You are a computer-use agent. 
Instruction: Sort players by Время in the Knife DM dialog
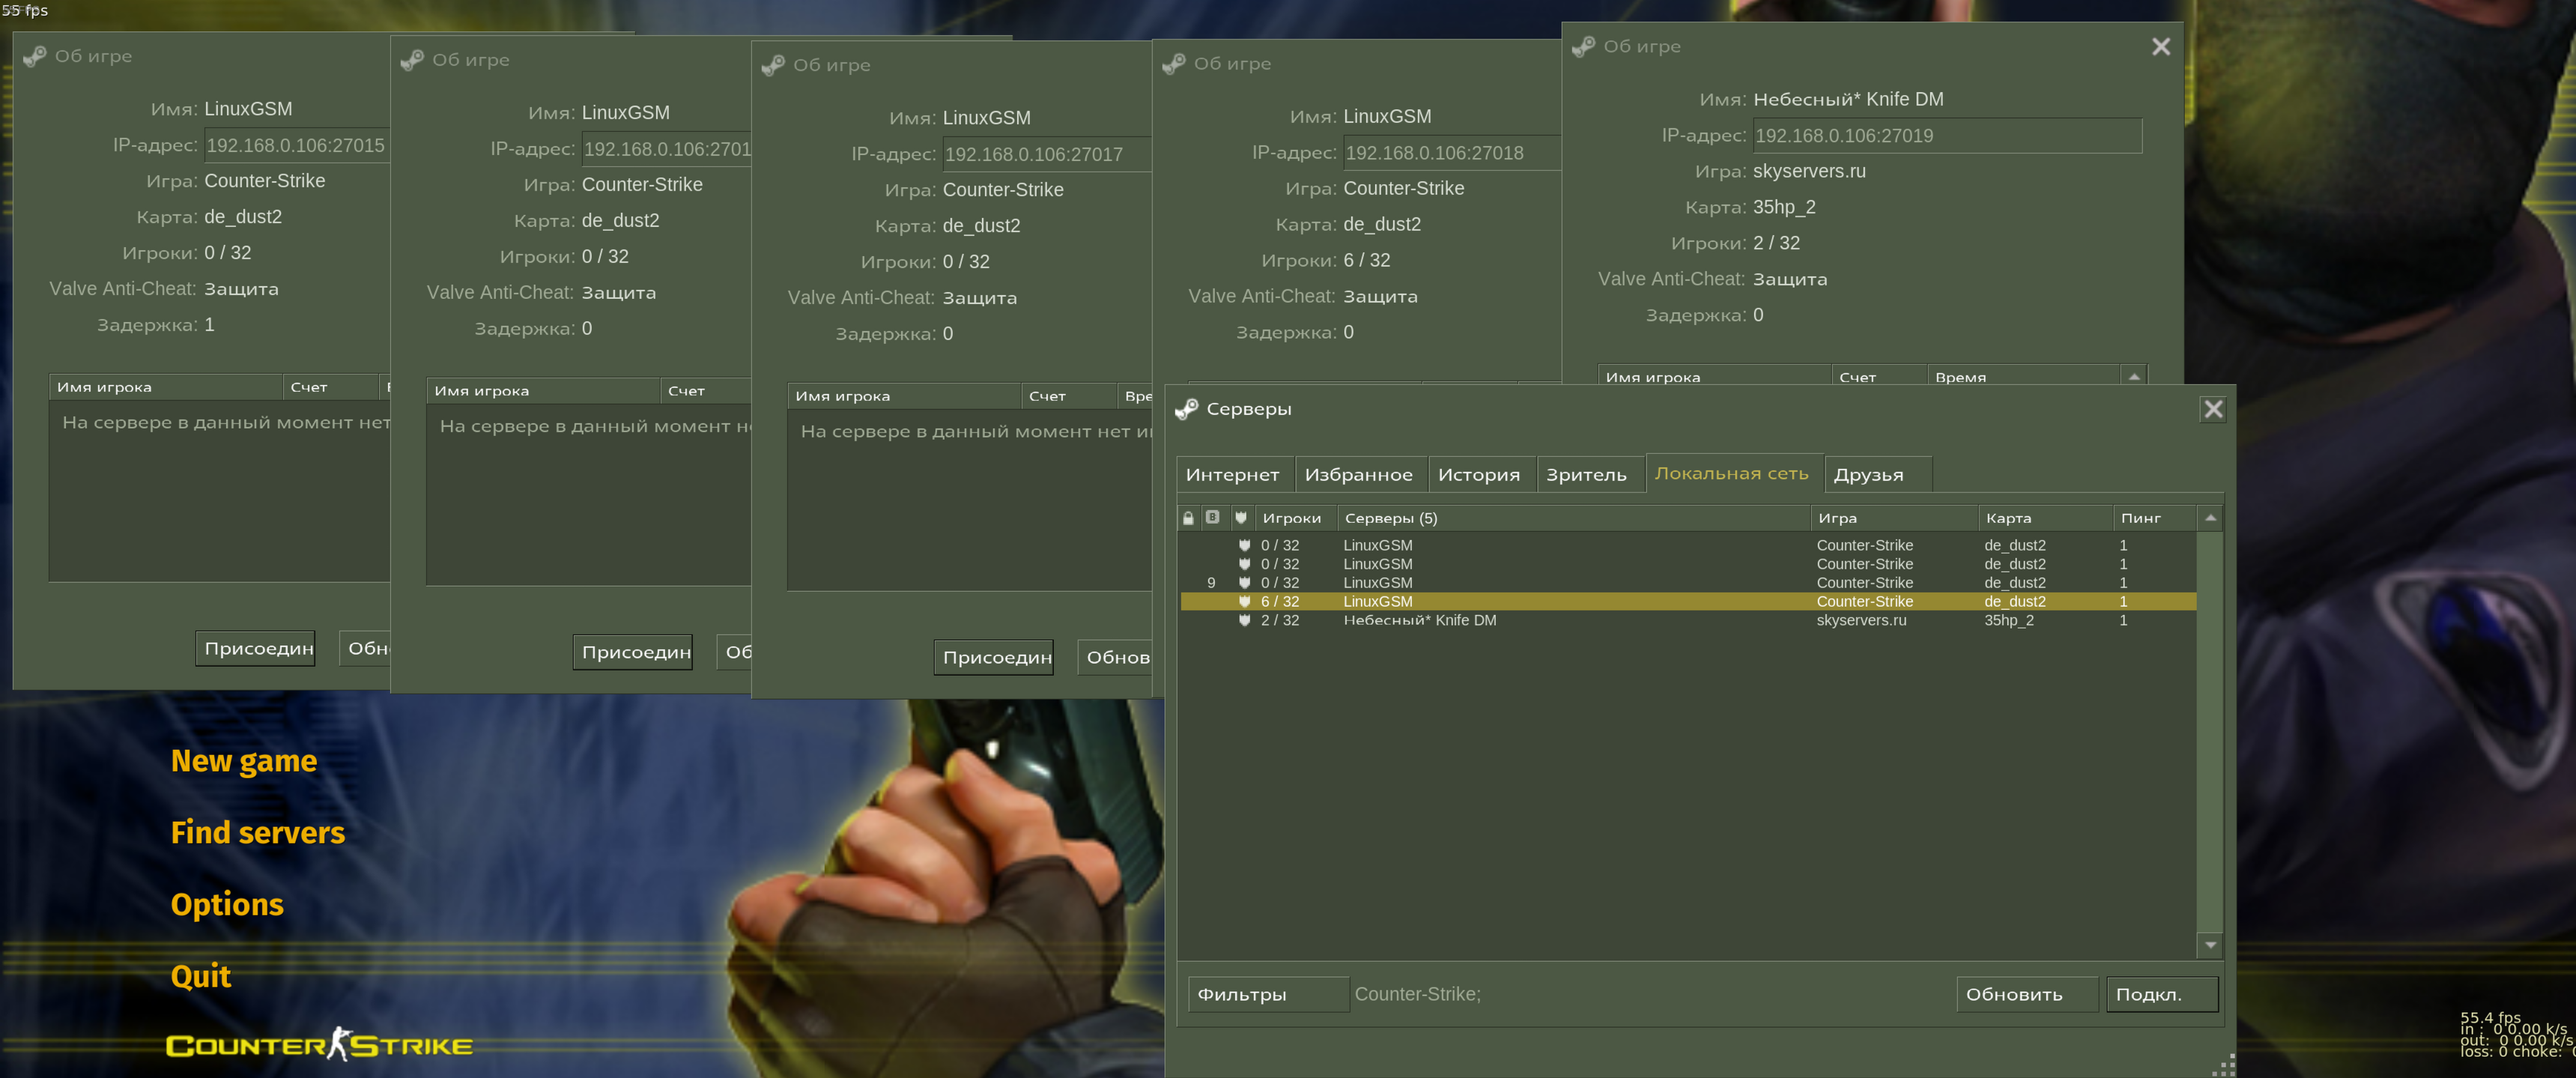(2023, 377)
